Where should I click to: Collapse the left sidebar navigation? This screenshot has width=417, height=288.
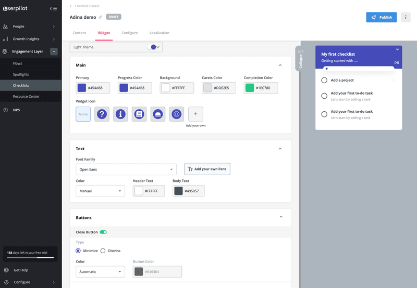click(53, 8)
